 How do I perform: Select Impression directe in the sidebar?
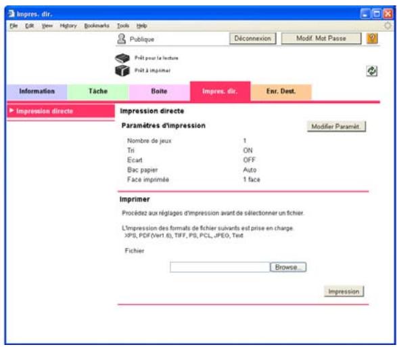61,111
